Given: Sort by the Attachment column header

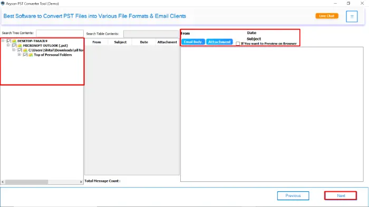Looking at the screenshot, I should (167, 42).
